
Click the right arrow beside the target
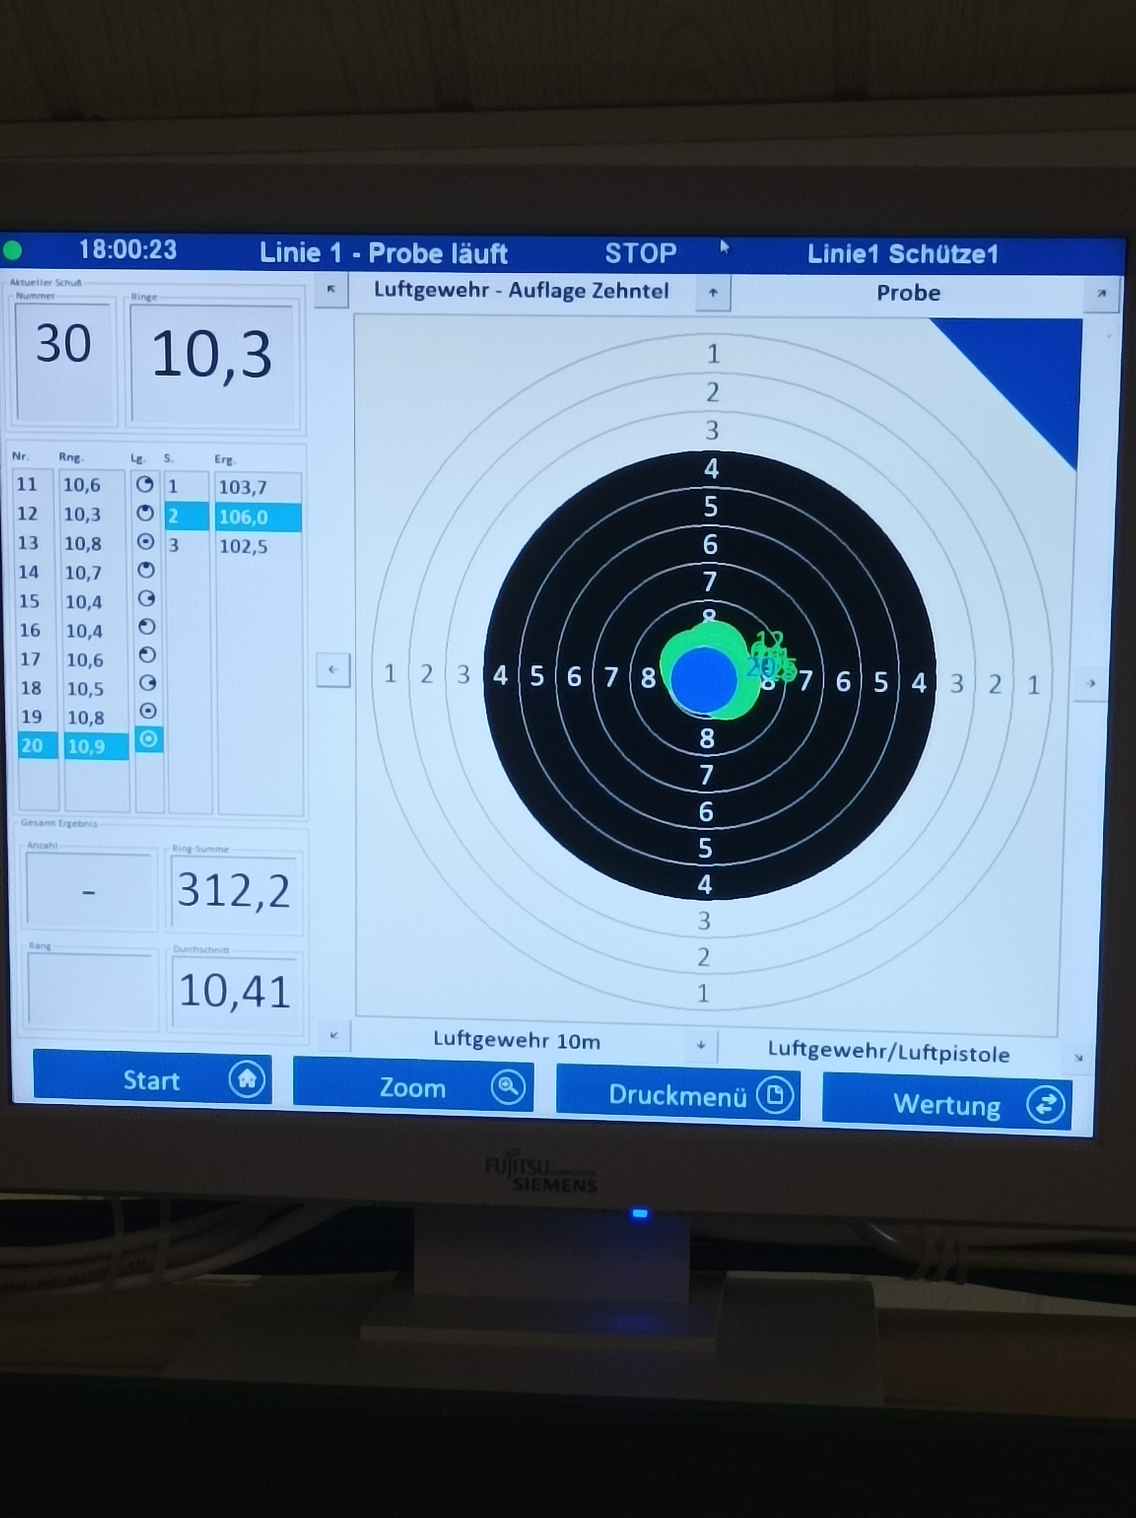[x=1090, y=683]
